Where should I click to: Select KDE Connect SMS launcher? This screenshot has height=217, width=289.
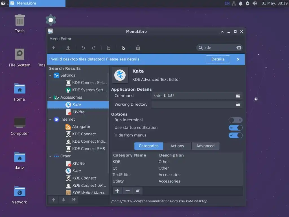tap(78, 149)
